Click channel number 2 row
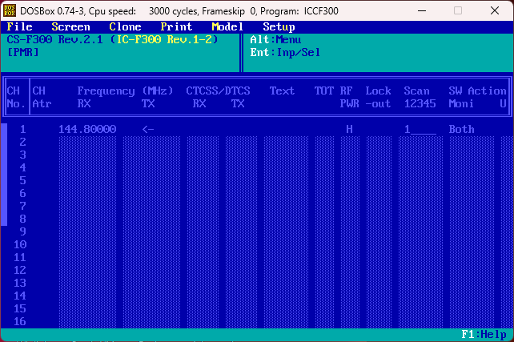The height and width of the screenshot is (342, 514). pos(22,142)
